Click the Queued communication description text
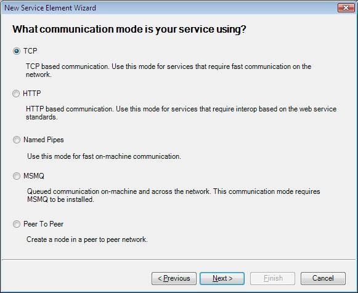 (174, 195)
